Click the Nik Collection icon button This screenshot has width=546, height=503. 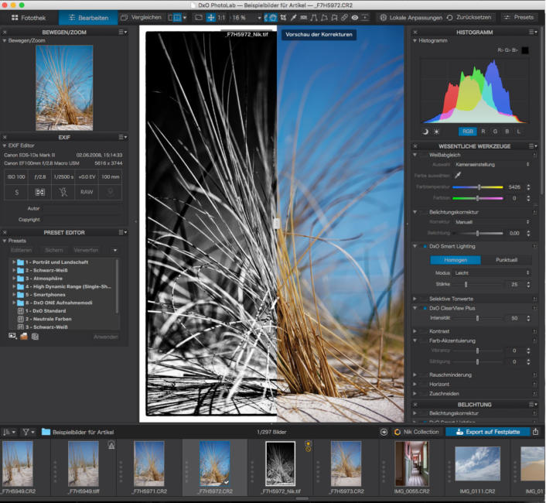tap(417, 432)
